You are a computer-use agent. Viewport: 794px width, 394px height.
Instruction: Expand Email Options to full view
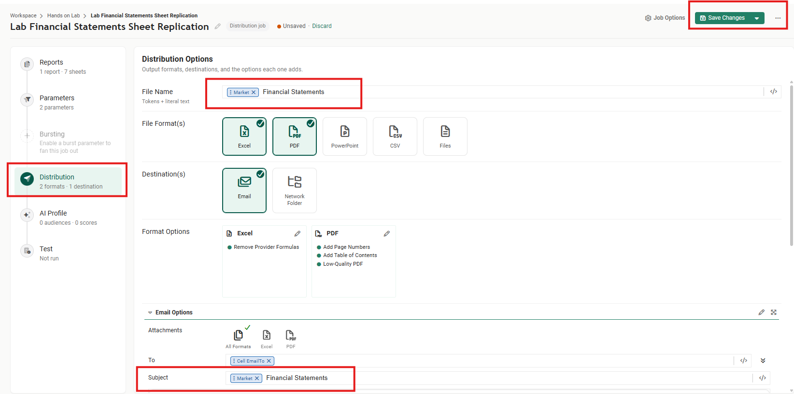(x=774, y=312)
